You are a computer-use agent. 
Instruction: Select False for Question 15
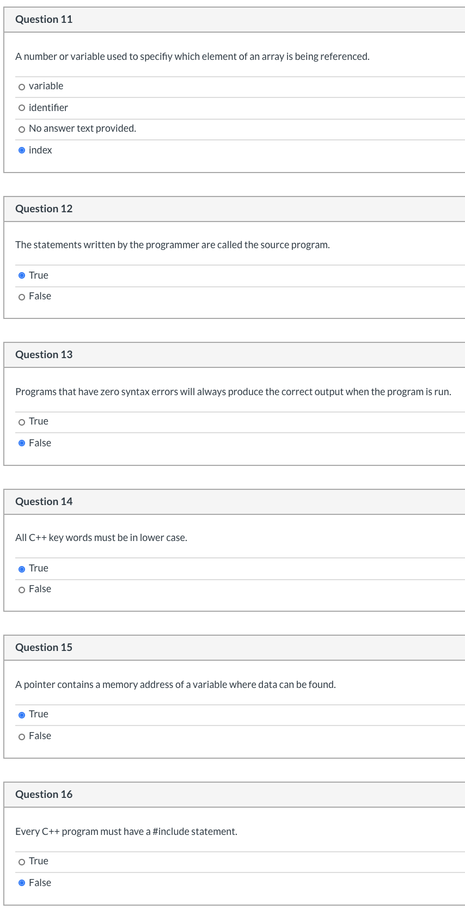tap(22, 736)
